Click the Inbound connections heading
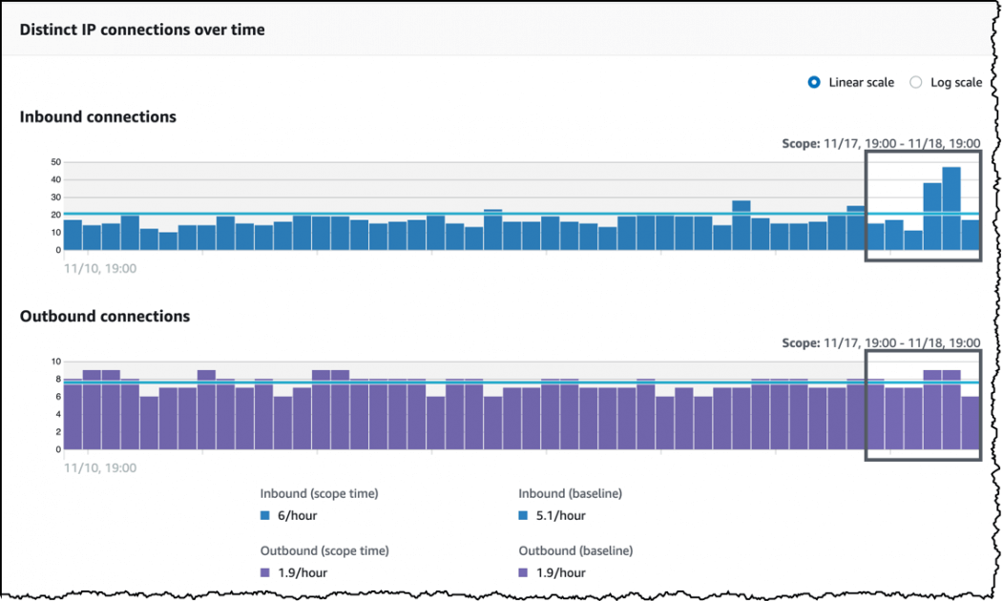 point(97,117)
